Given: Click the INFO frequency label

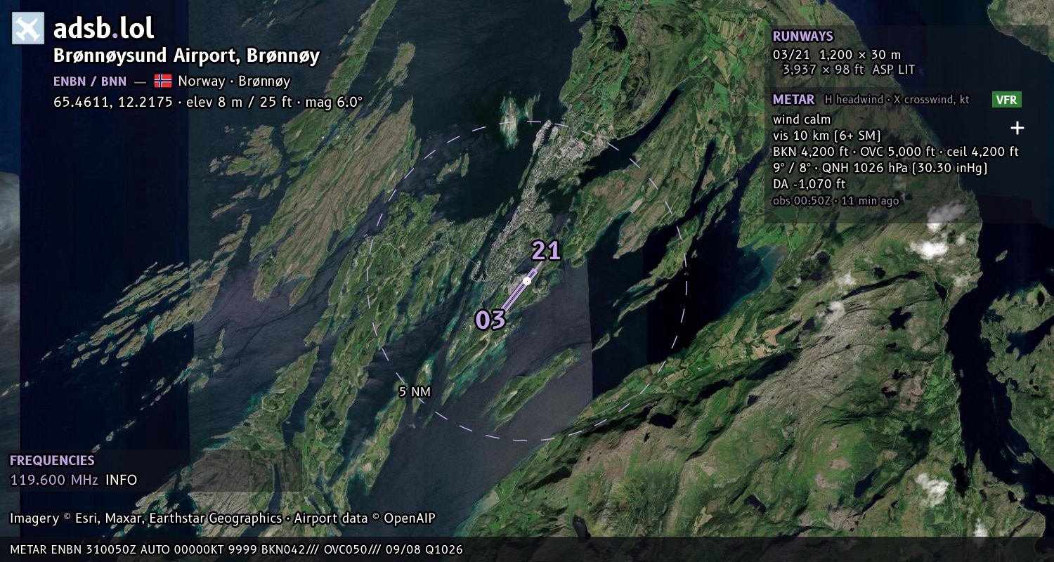Looking at the screenshot, I should click(x=121, y=481).
